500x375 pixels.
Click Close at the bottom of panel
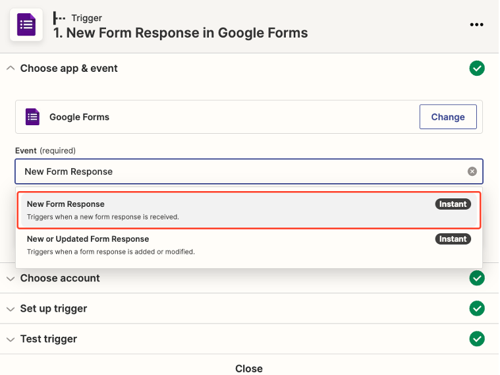click(x=249, y=368)
